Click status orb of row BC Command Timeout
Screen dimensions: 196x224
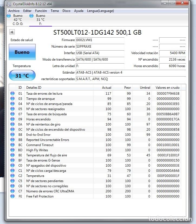coord(12,145)
